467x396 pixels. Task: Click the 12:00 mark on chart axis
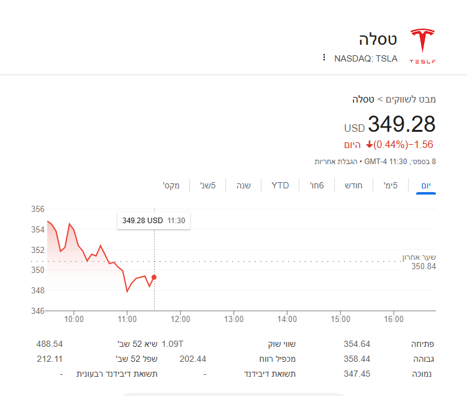(x=181, y=320)
